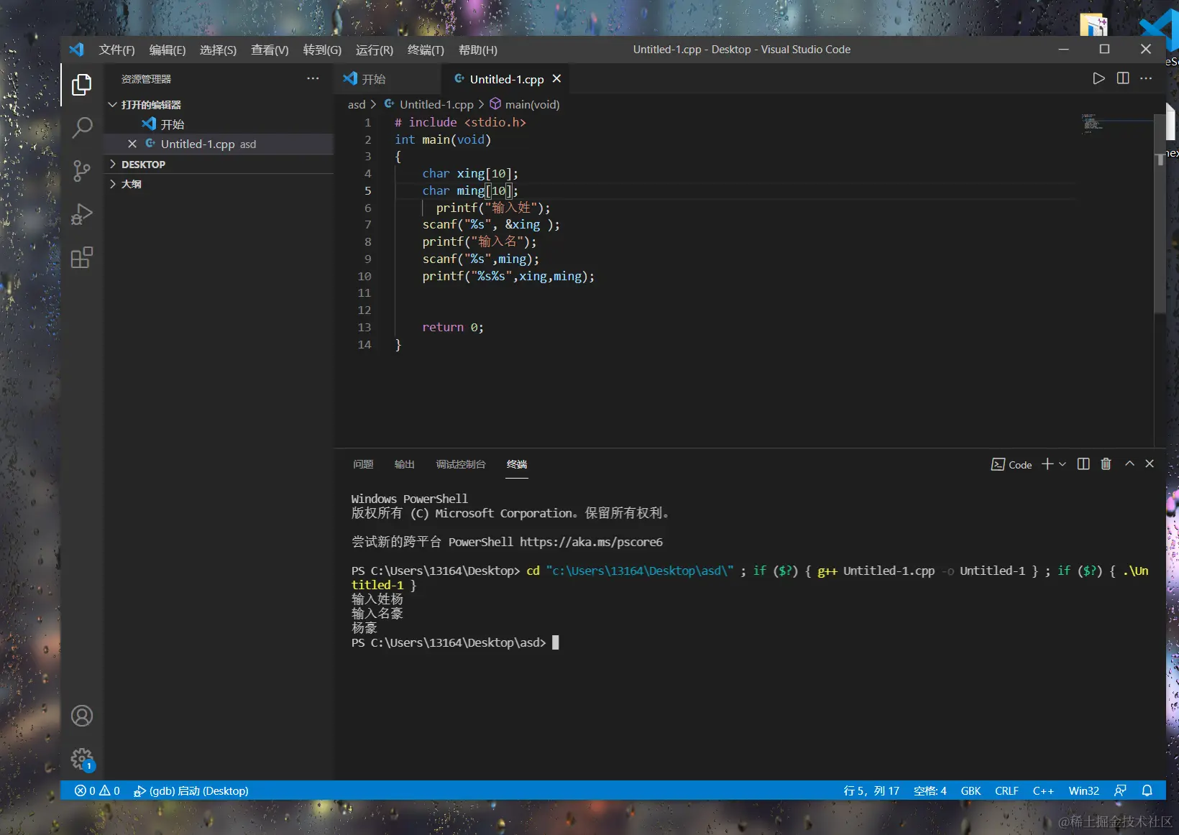Open the 转到(G) menu
The image size is (1179, 835).
pyautogui.click(x=322, y=50)
